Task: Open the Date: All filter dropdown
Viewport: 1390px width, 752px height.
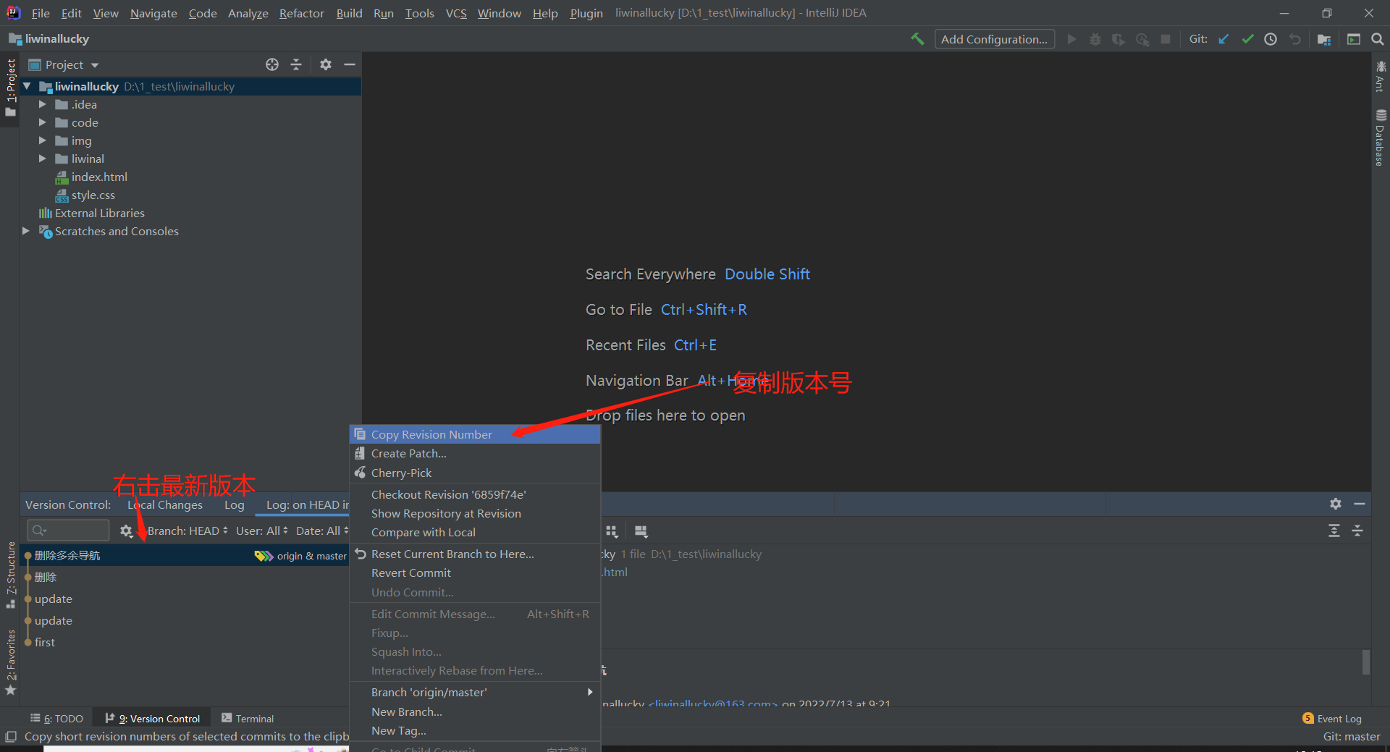Action: (322, 531)
